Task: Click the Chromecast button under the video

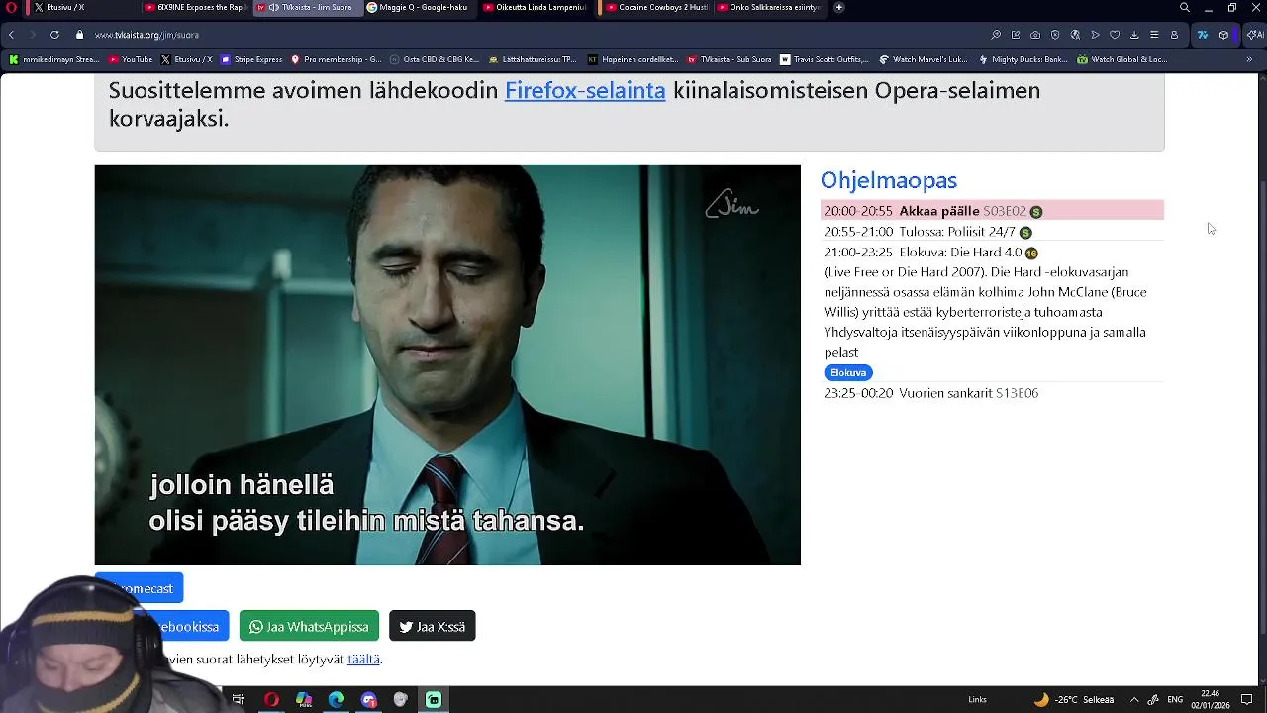Action: pos(139,588)
